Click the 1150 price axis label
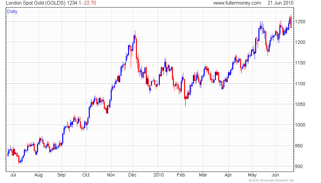The width and height of the screenshot is (321, 183). (x=300, y=63)
